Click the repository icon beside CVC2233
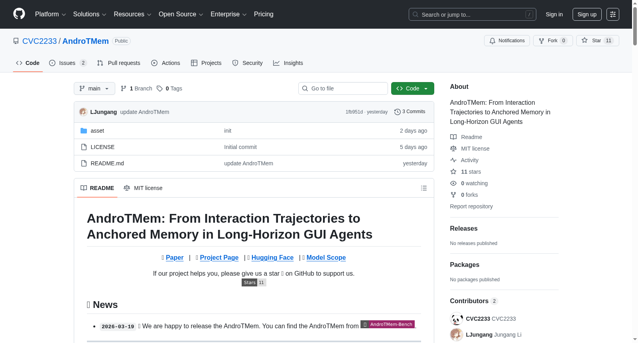 tap(16, 41)
